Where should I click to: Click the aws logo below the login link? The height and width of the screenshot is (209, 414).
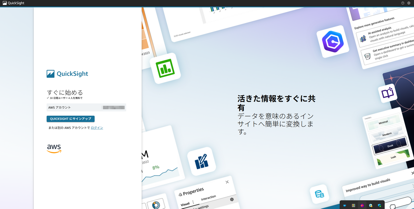click(54, 148)
